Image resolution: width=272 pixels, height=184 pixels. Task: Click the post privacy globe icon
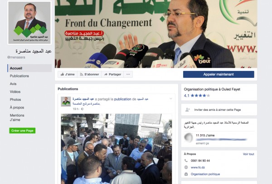tap(83, 109)
